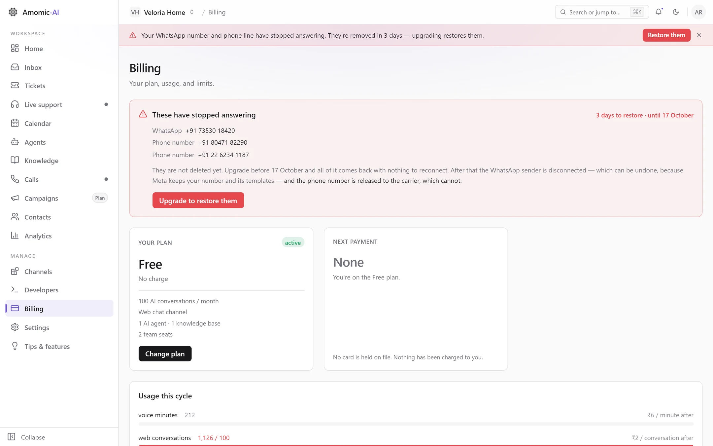713x446 pixels.
Task: Click the Change plan button
Action: (x=165, y=353)
